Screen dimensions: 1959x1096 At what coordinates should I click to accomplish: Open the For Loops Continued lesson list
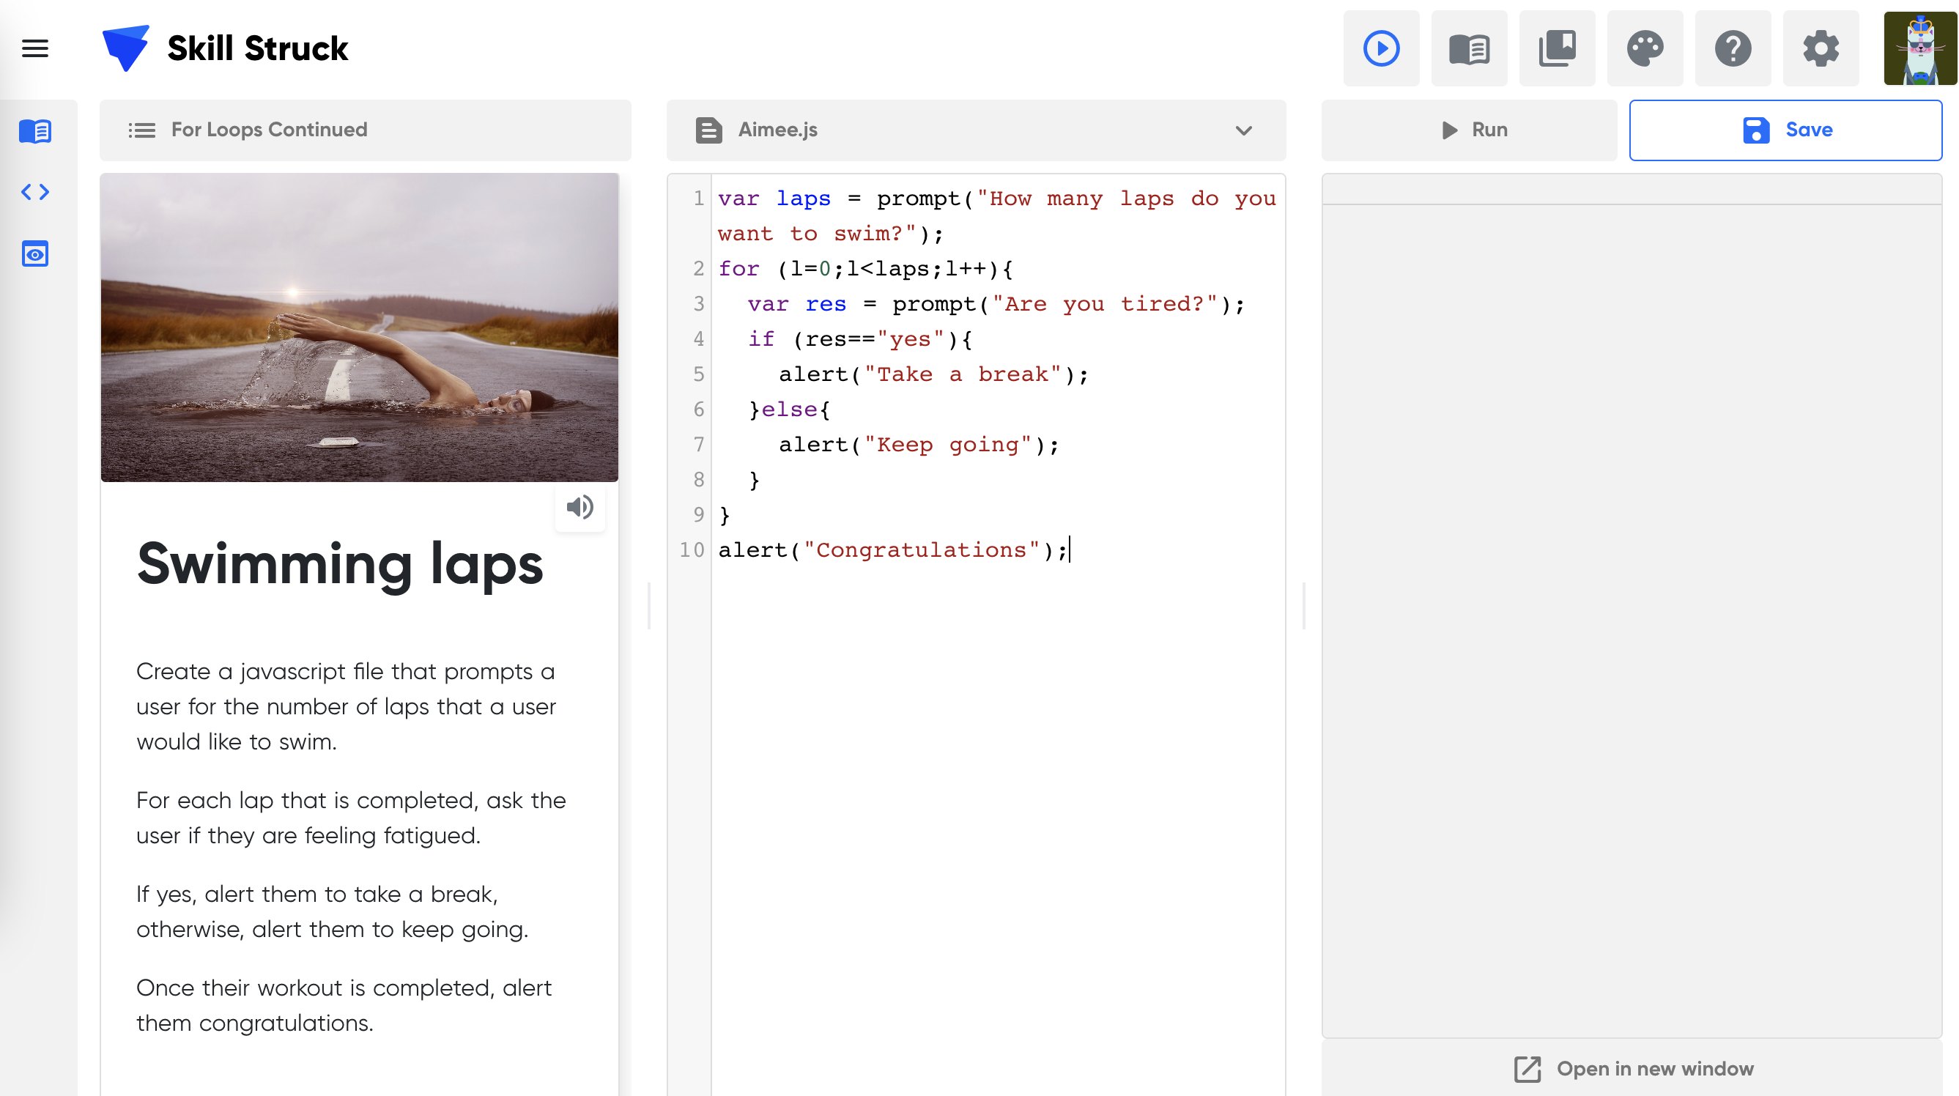pos(365,130)
